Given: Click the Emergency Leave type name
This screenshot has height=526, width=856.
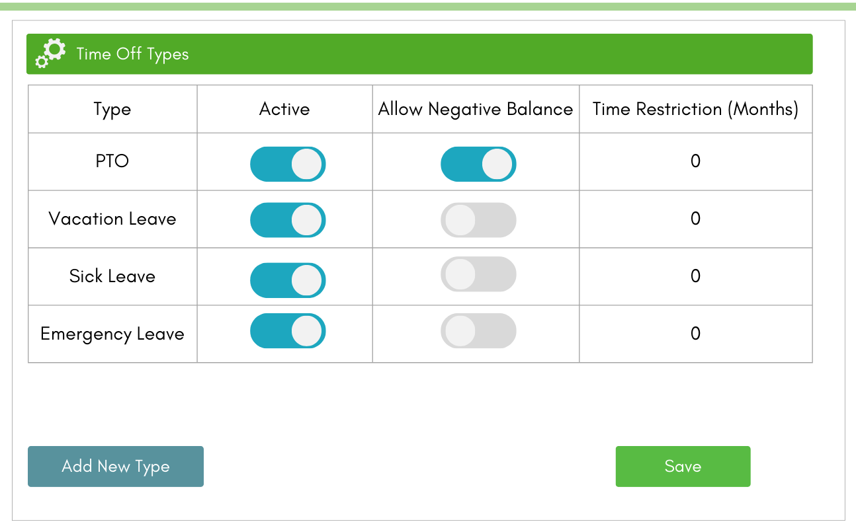Looking at the screenshot, I should 112,334.
